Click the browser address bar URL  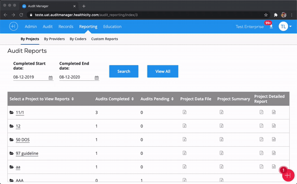click(x=86, y=15)
